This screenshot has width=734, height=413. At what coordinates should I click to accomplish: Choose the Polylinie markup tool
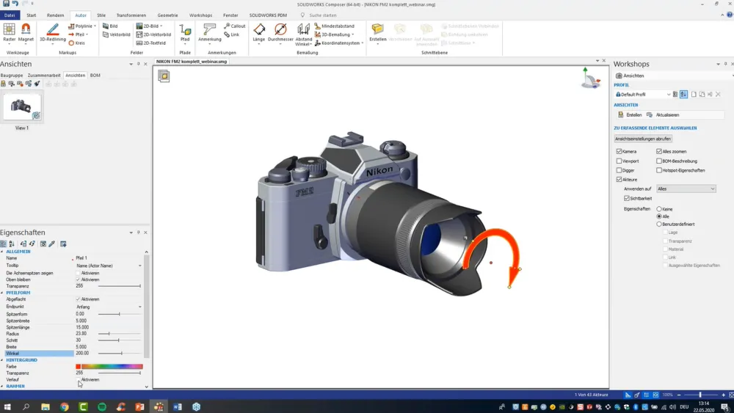pos(81,26)
